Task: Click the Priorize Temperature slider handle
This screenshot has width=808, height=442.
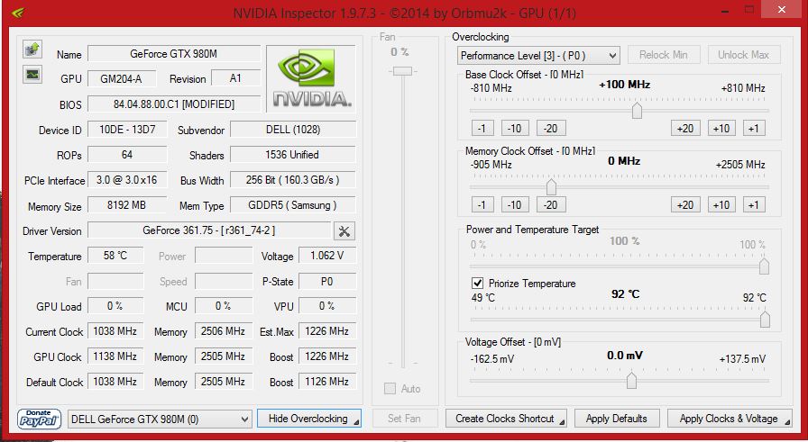Action: tap(765, 319)
